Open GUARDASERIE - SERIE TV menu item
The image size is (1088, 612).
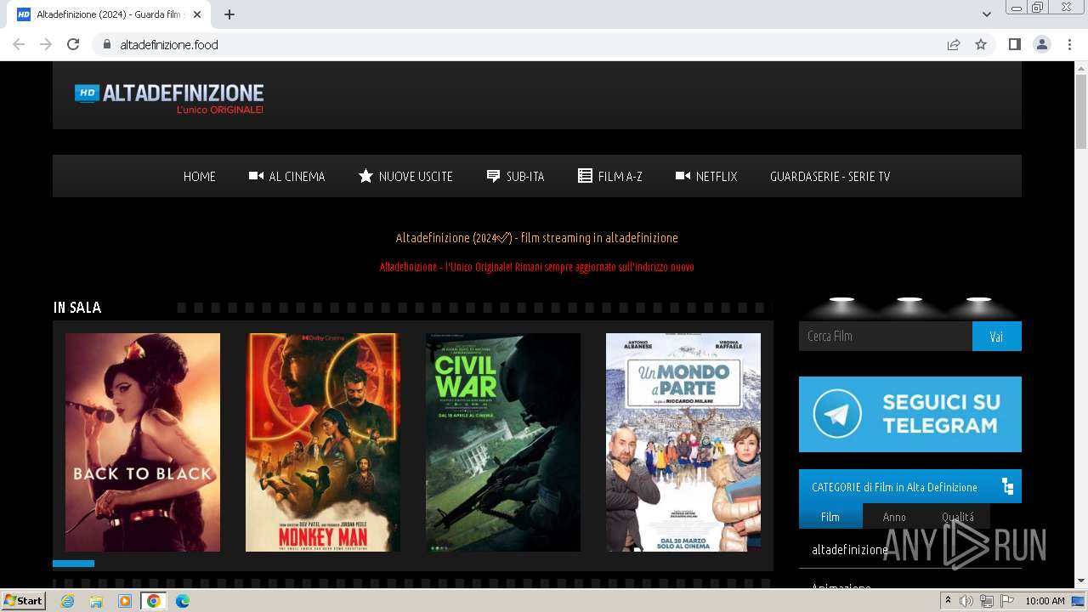[830, 176]
